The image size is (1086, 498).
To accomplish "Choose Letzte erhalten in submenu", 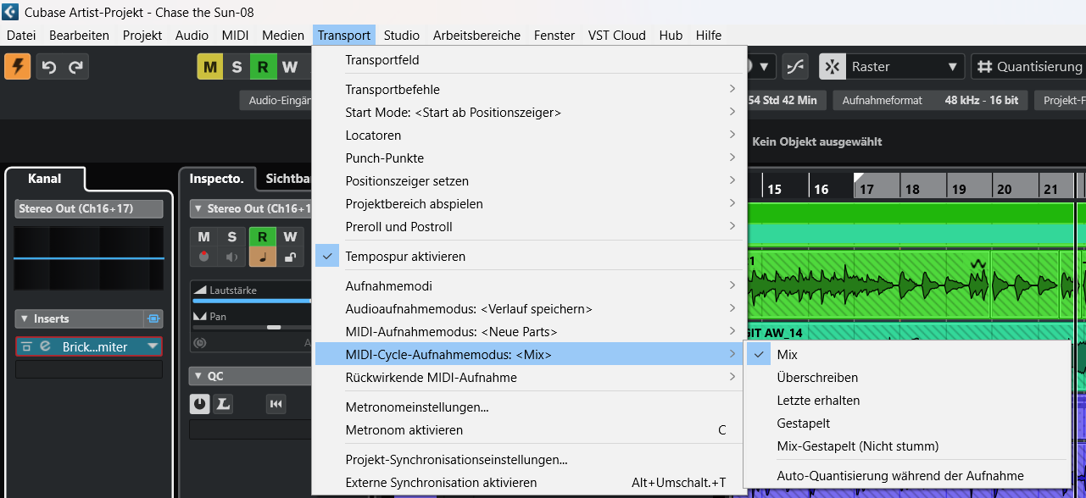I will 905,400.
